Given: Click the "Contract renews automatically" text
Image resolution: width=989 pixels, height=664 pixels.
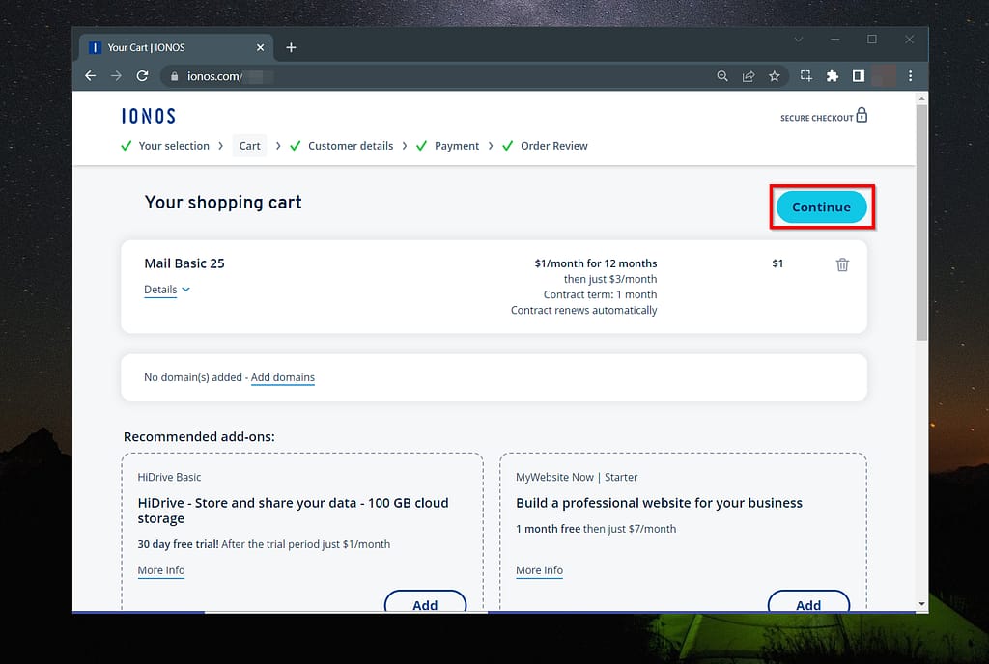Looking at the screenshot, I should click(x=583, y=310).
